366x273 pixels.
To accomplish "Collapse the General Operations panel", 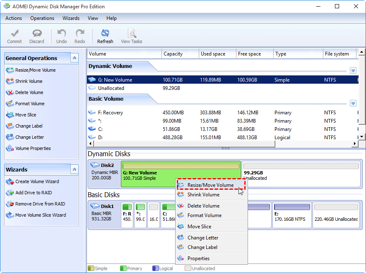I will tap(75, 58).
